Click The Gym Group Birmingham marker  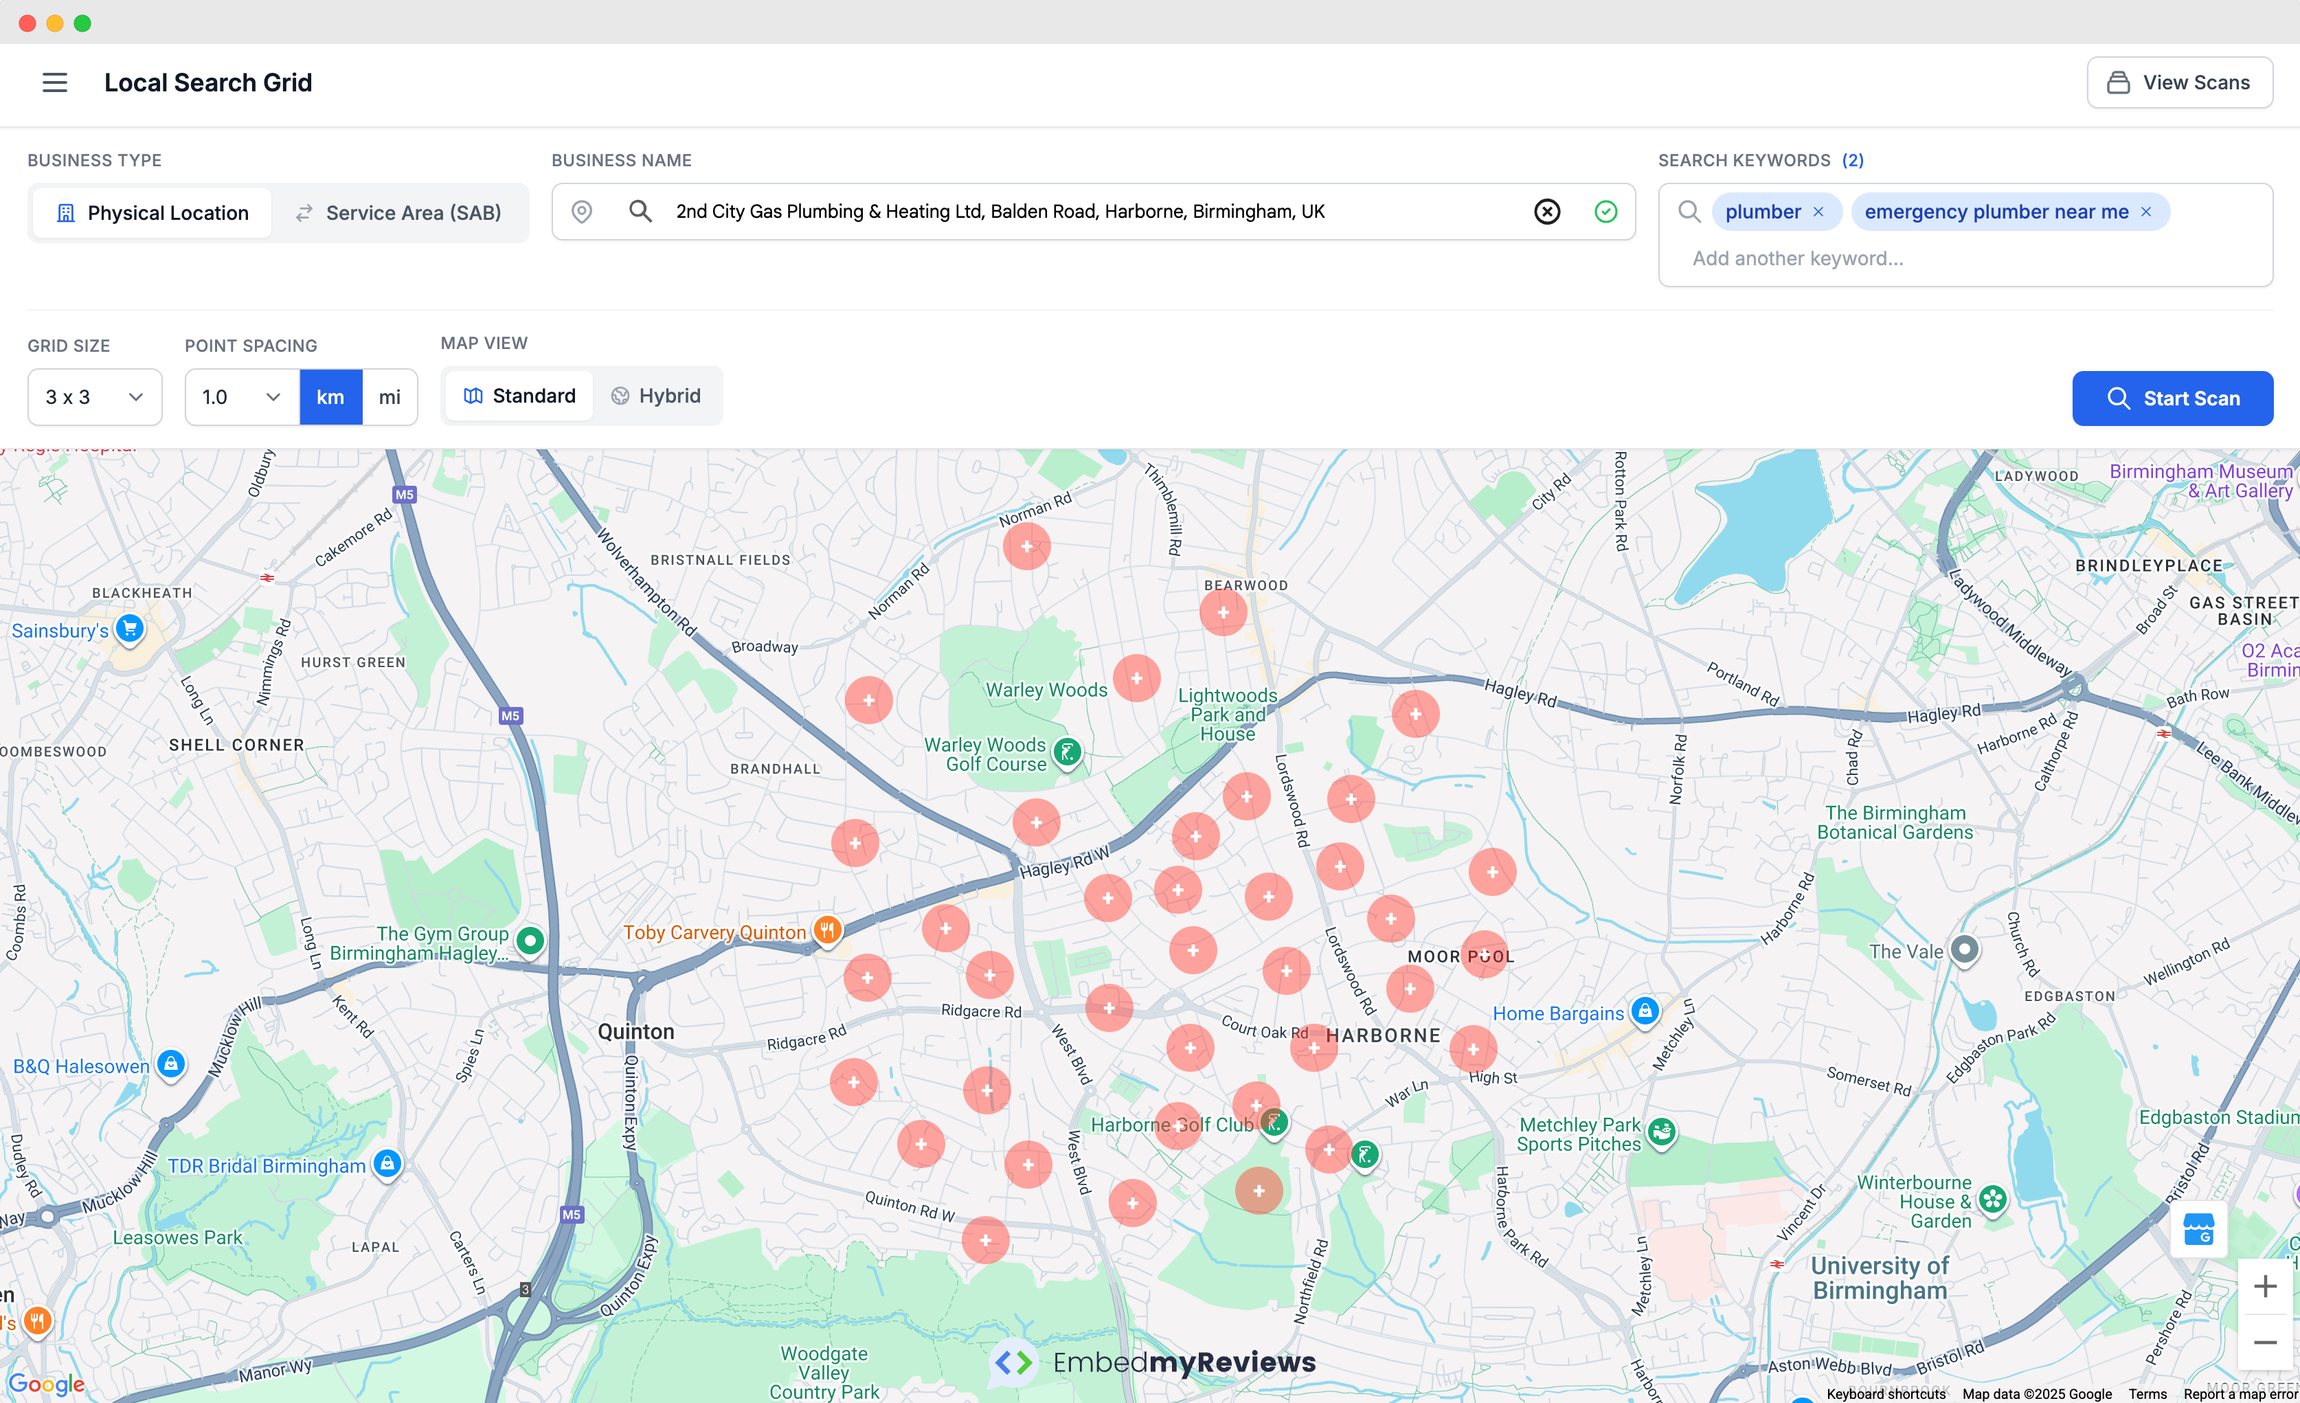[x=530, y=941]
